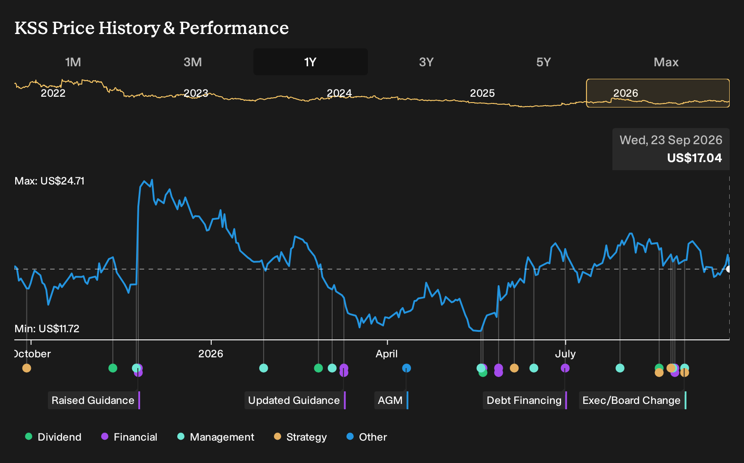
Task: Switch to the 3M time range tab
Action: pos(192,62)
